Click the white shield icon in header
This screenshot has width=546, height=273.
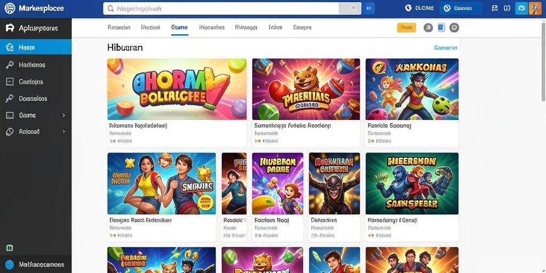tap(408, 8)
